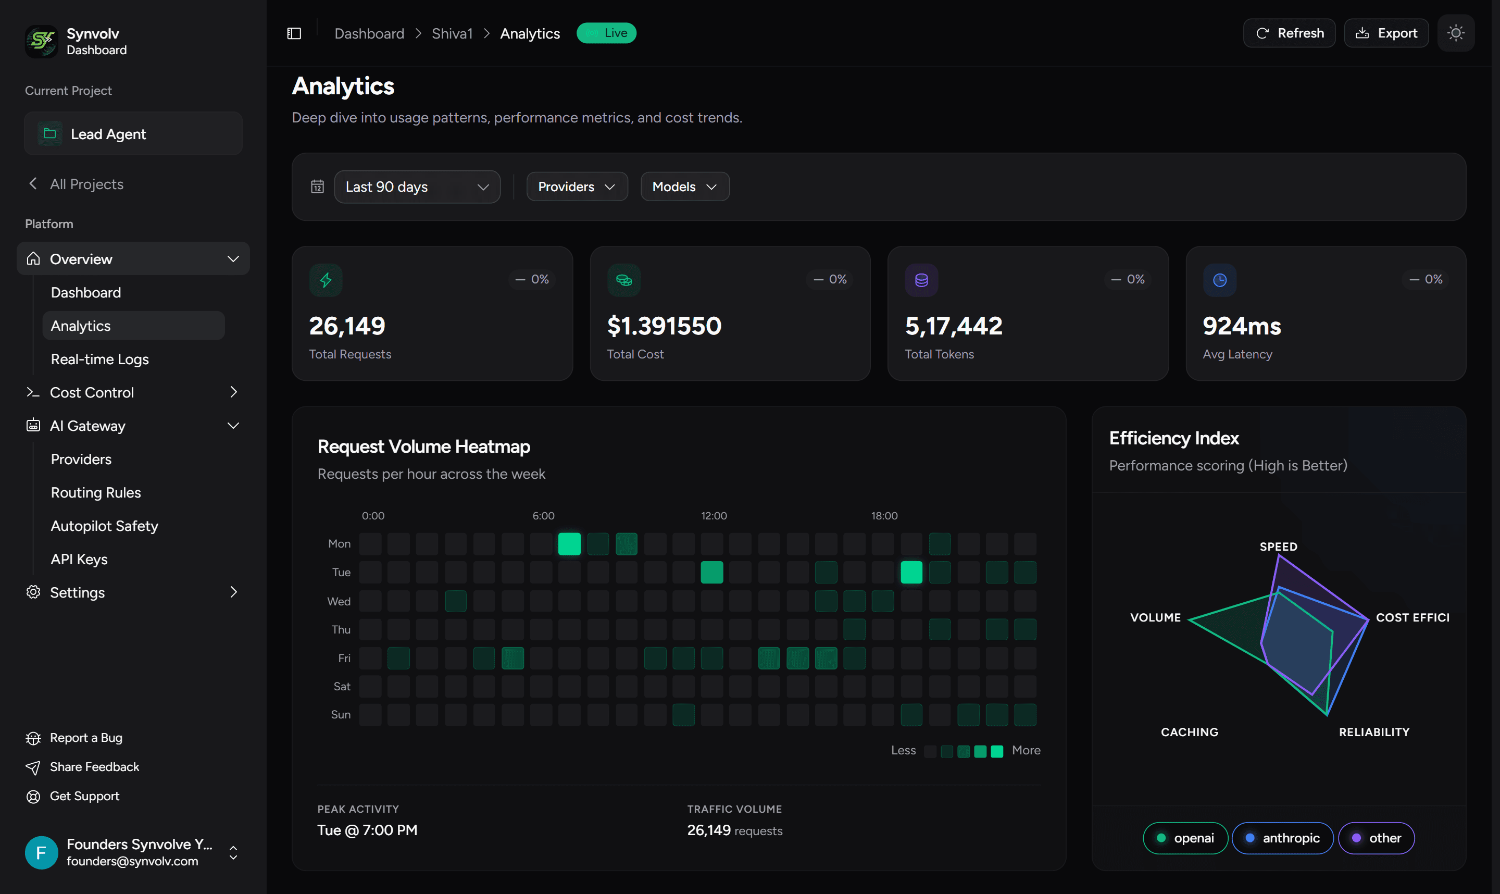Click the Refresh button

pos(1289,33)
